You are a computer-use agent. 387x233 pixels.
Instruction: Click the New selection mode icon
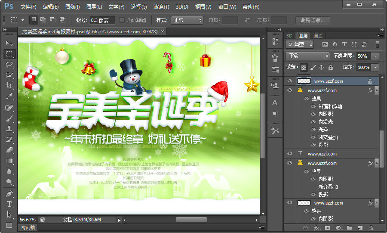34,20
